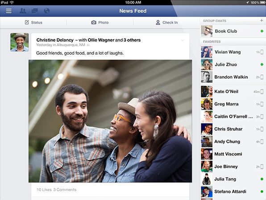Tap the Status compose button
266x200 pixels.
[x=33, y=22]
